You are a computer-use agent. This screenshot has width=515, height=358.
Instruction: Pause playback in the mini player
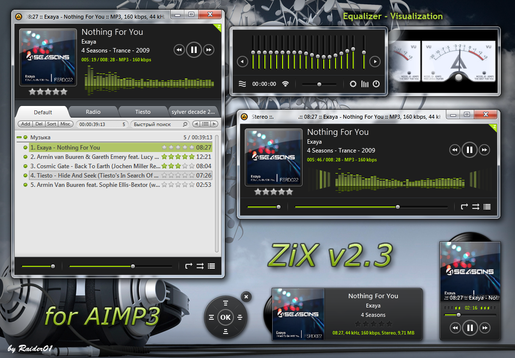470,328
